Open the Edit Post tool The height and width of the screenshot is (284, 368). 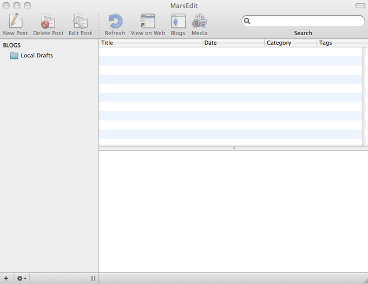pos(80,21)
